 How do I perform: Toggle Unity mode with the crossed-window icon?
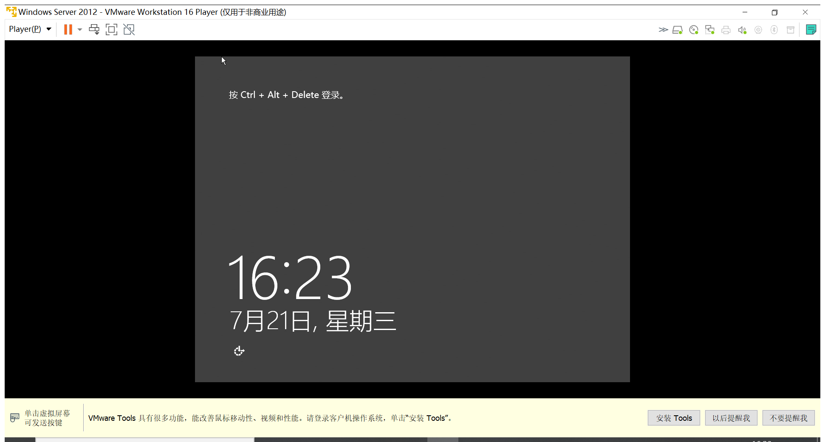point(129,29)
